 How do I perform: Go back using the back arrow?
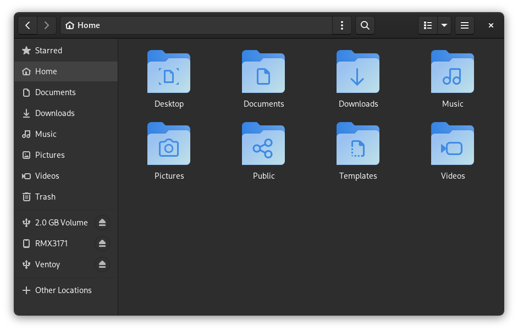[x=27, y=25]
